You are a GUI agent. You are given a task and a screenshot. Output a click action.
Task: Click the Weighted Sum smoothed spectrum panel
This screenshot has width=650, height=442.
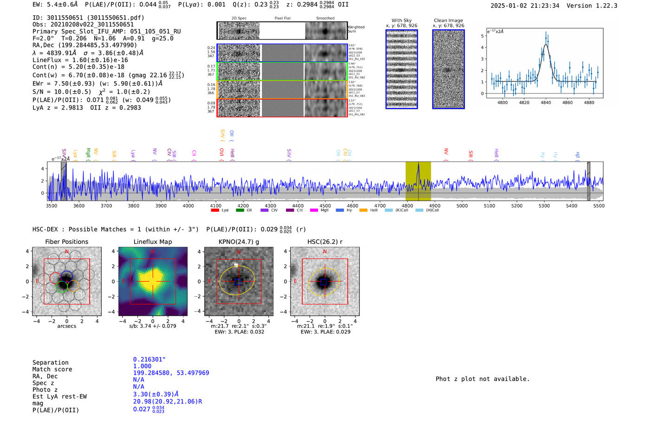325,31
